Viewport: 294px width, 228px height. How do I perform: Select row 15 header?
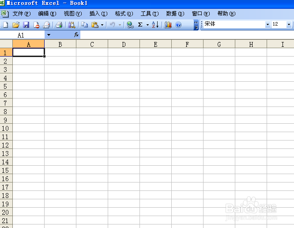6,170
